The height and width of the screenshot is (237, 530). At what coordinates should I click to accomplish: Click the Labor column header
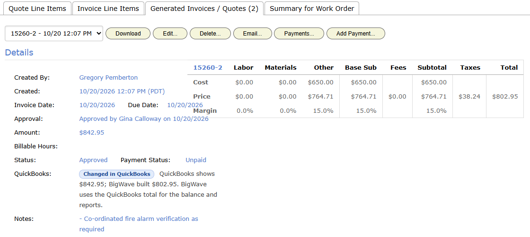243,68
